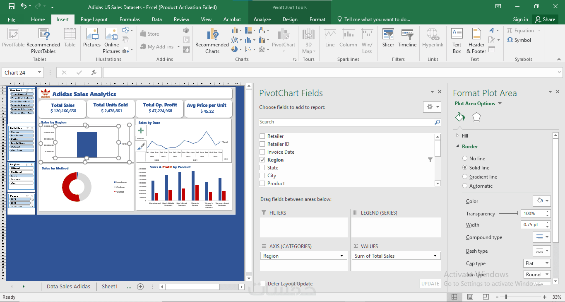Expand the Fill section
The width and height of the screenshot is (565, 302).
point(465,135)
